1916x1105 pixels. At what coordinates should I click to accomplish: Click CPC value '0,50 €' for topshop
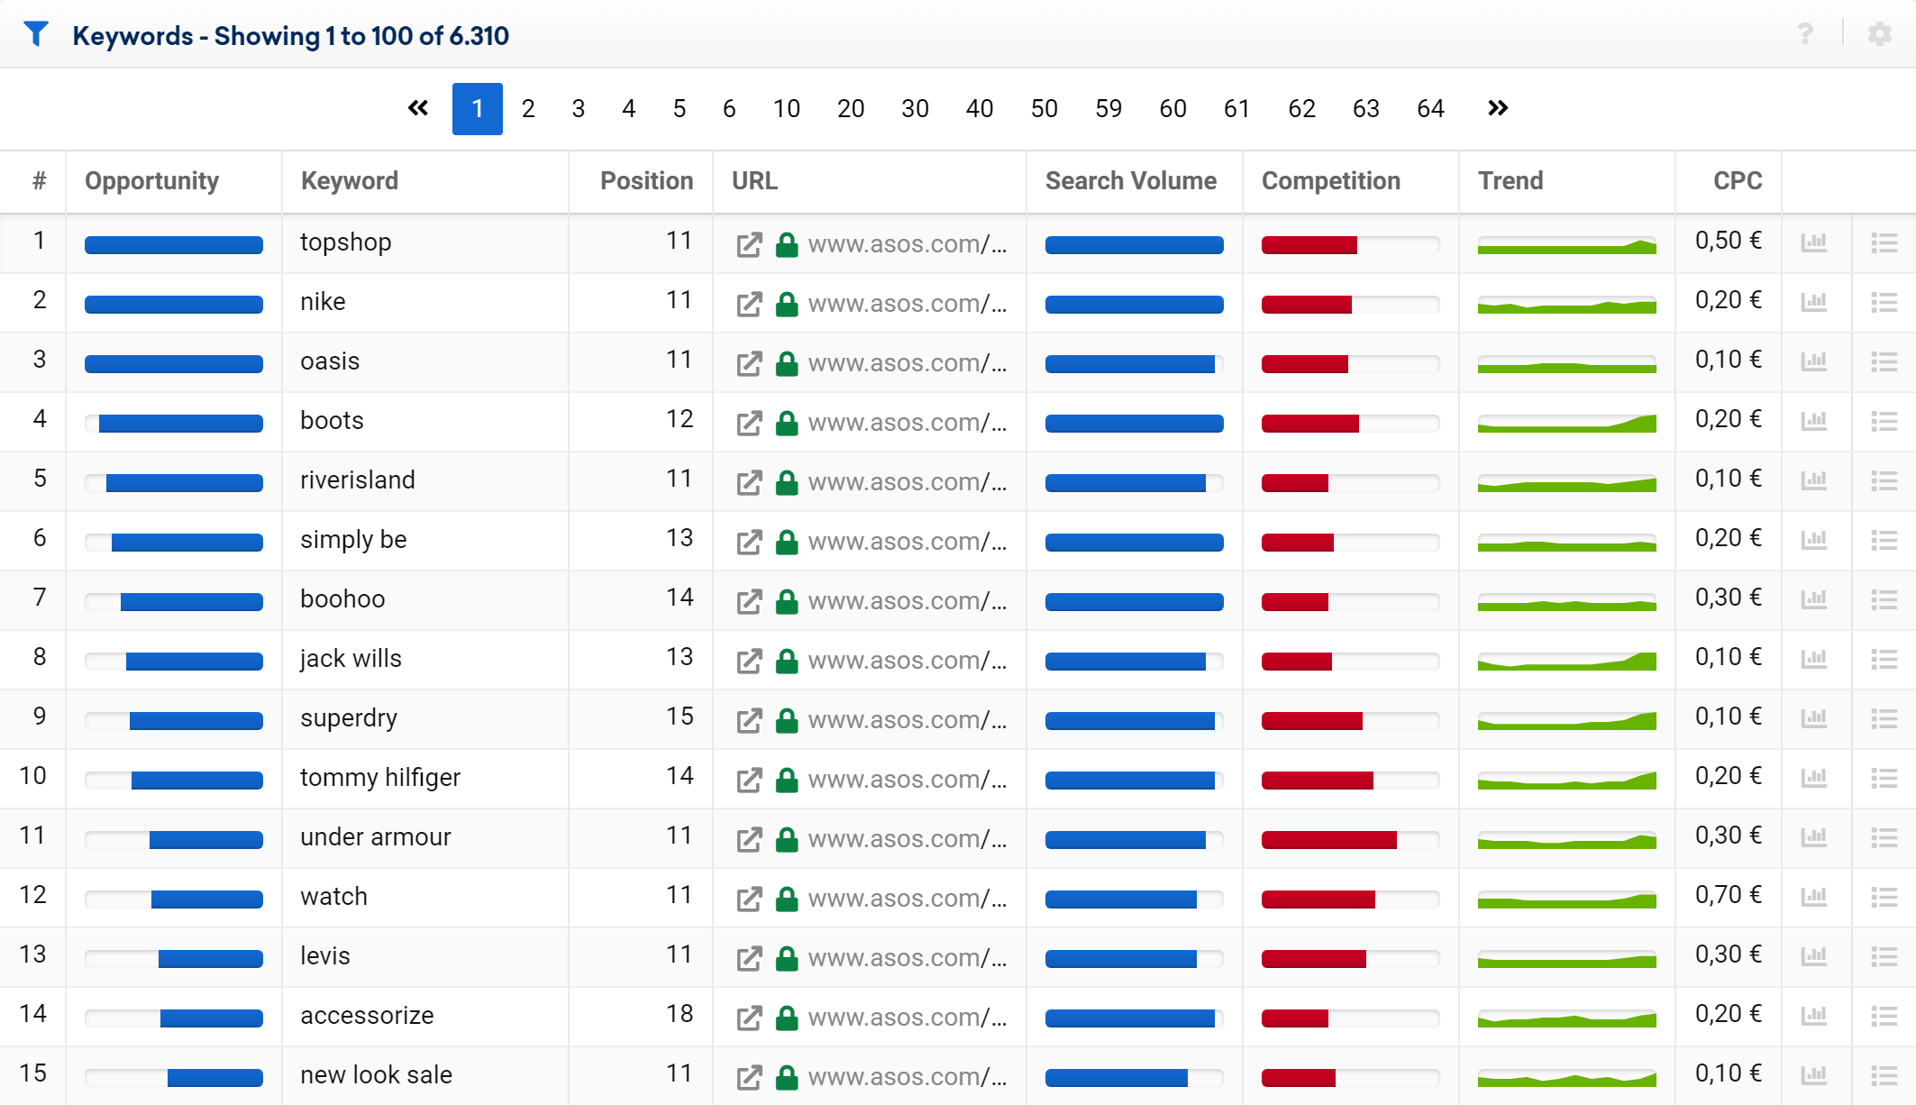[1729, 241]
